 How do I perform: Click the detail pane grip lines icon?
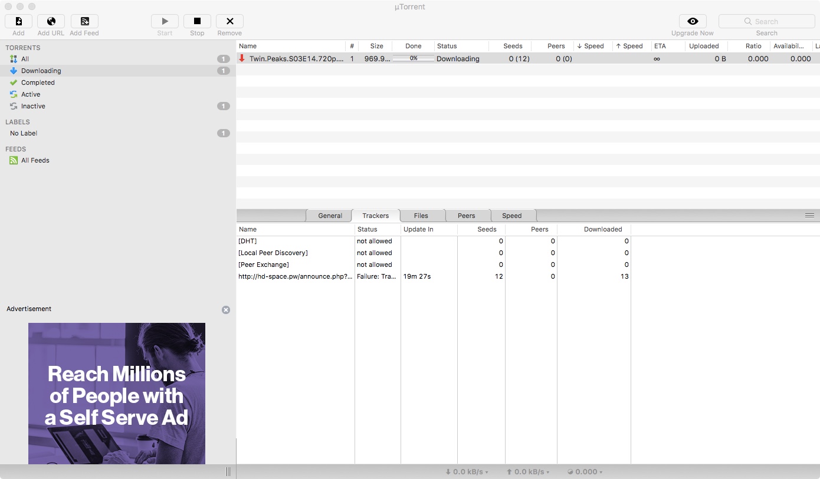tap(809, 216)
